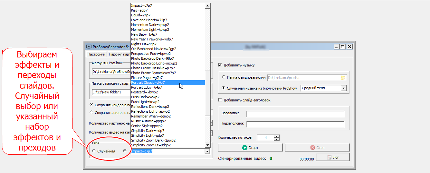Pick Photo Backdrop Dark=98p7 theme

(x=168, y=58)
